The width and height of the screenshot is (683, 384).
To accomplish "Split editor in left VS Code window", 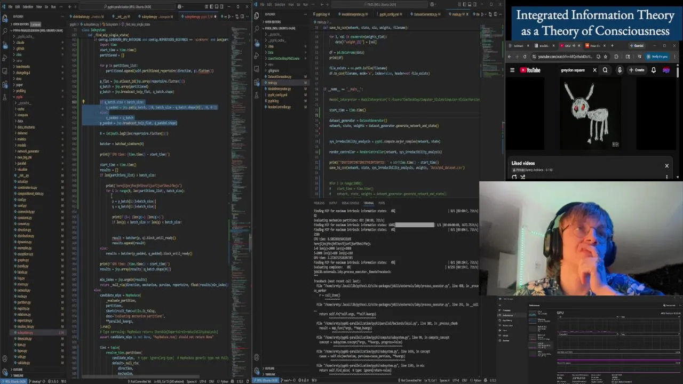I will pyautogui.click(x=242, y=17).
